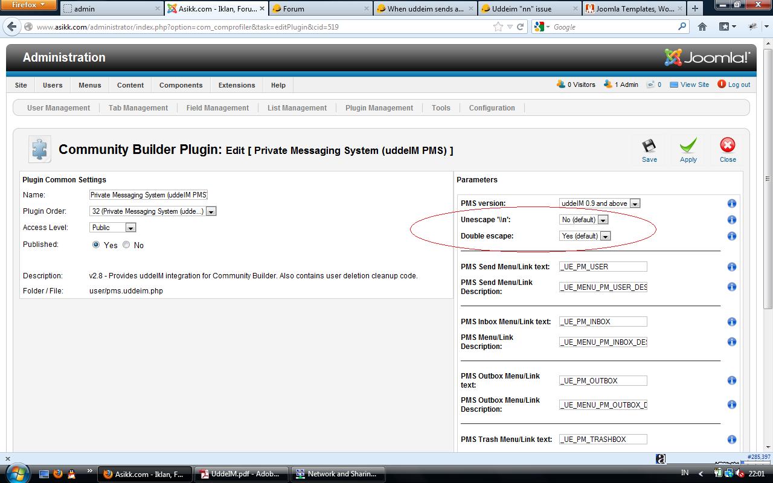Open the Extensions menu

237,85
